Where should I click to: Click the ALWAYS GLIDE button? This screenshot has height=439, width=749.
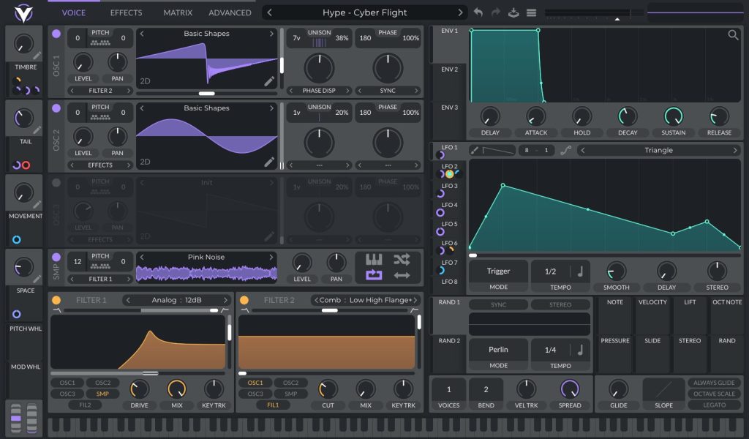[714, 383]
